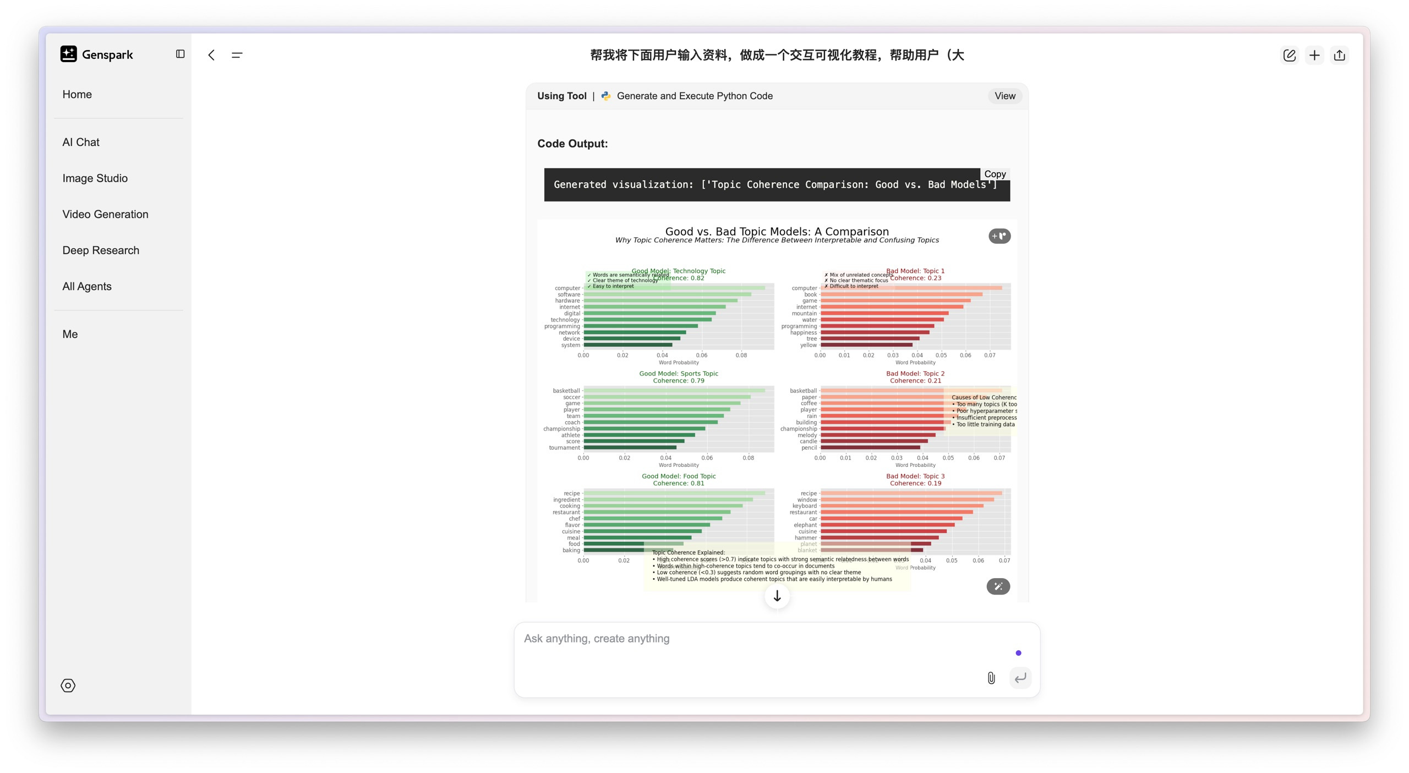Go to Image Studio

[95, 178]
